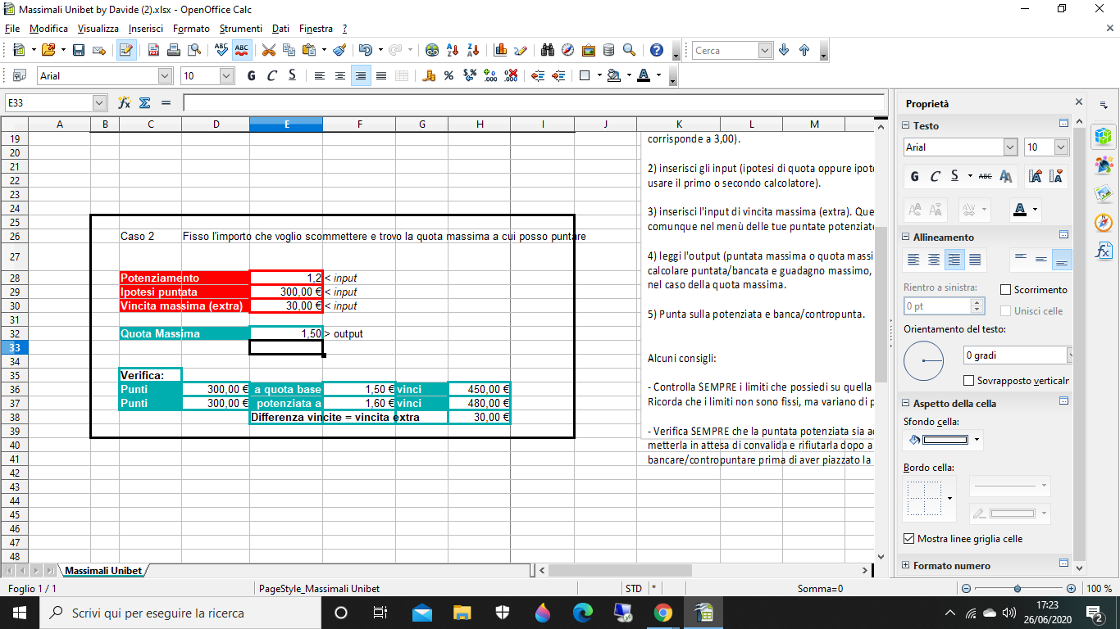Toggle strikethrough ABC in sidebar
This screenshot has height=629, width=1120.
[x=986, y=176]
